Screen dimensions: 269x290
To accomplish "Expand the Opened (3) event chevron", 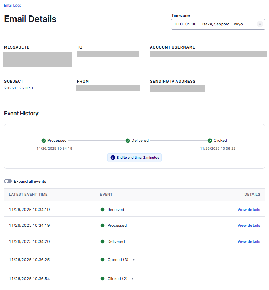I will coord(133,260).
